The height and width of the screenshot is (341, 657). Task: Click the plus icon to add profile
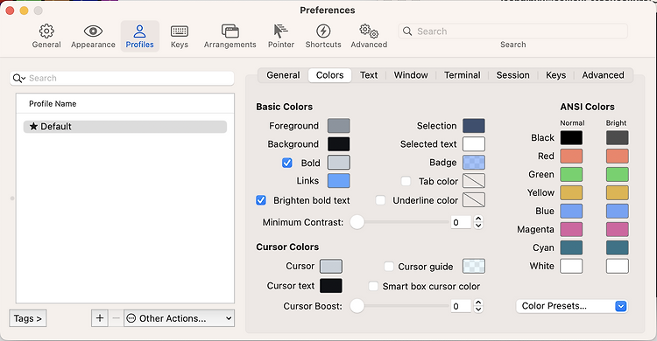point(100,318)
